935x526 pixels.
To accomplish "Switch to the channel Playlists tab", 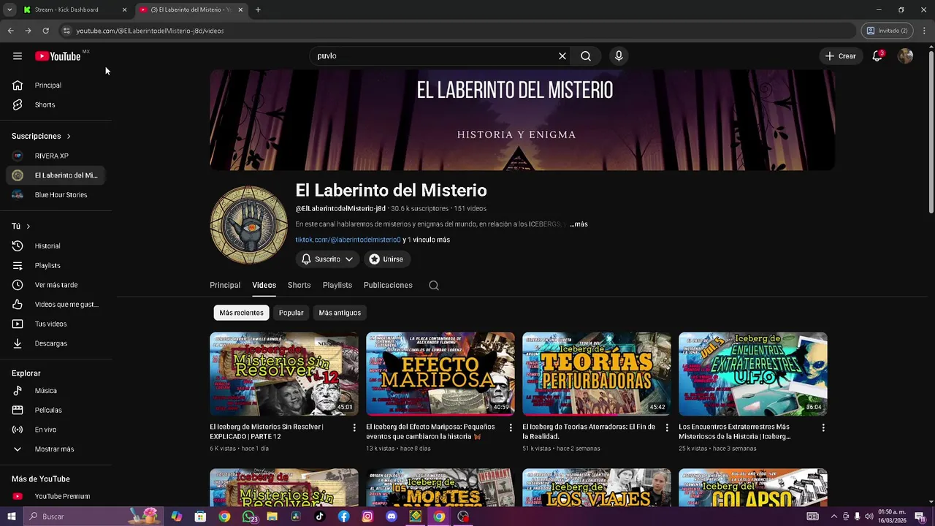I will pyautogui.click(x=337, y=286).
